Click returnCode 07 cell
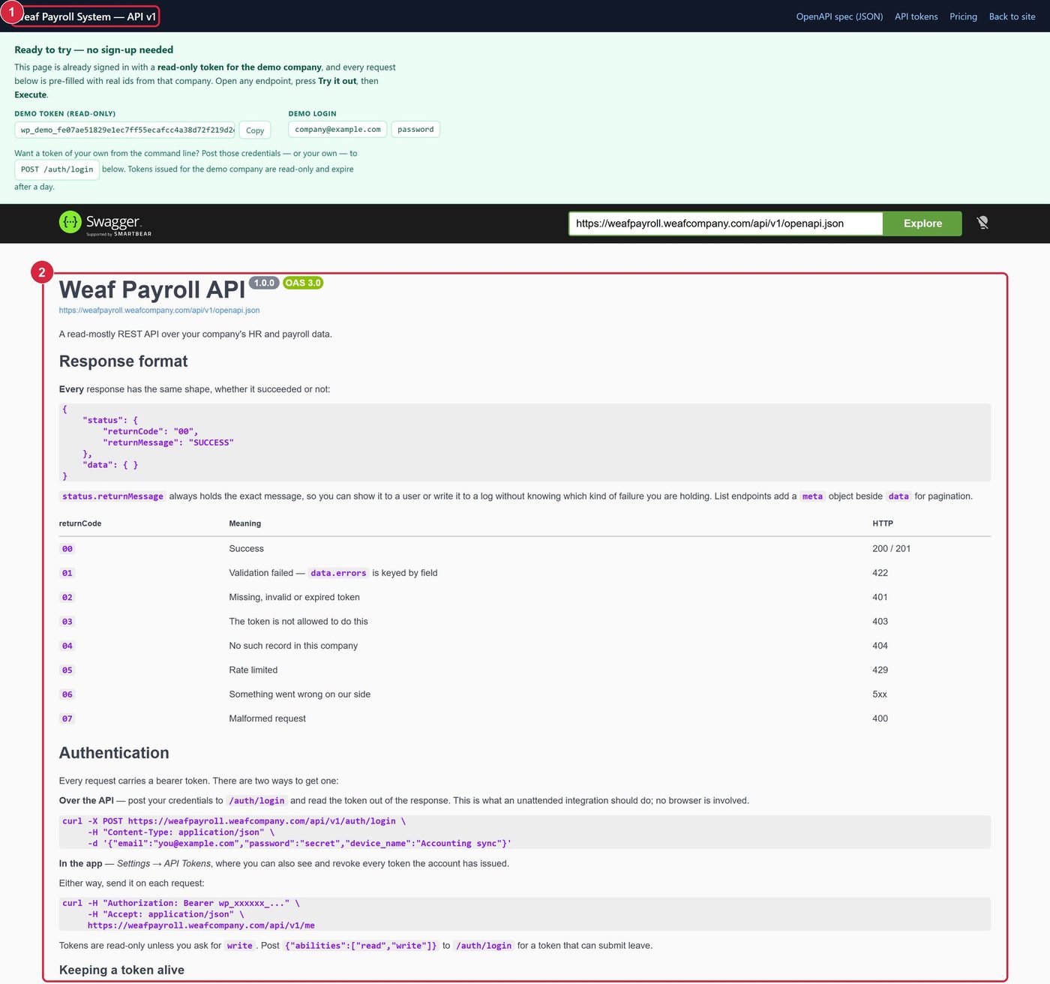The image size is (1050, 984). (x=67, y=718)
